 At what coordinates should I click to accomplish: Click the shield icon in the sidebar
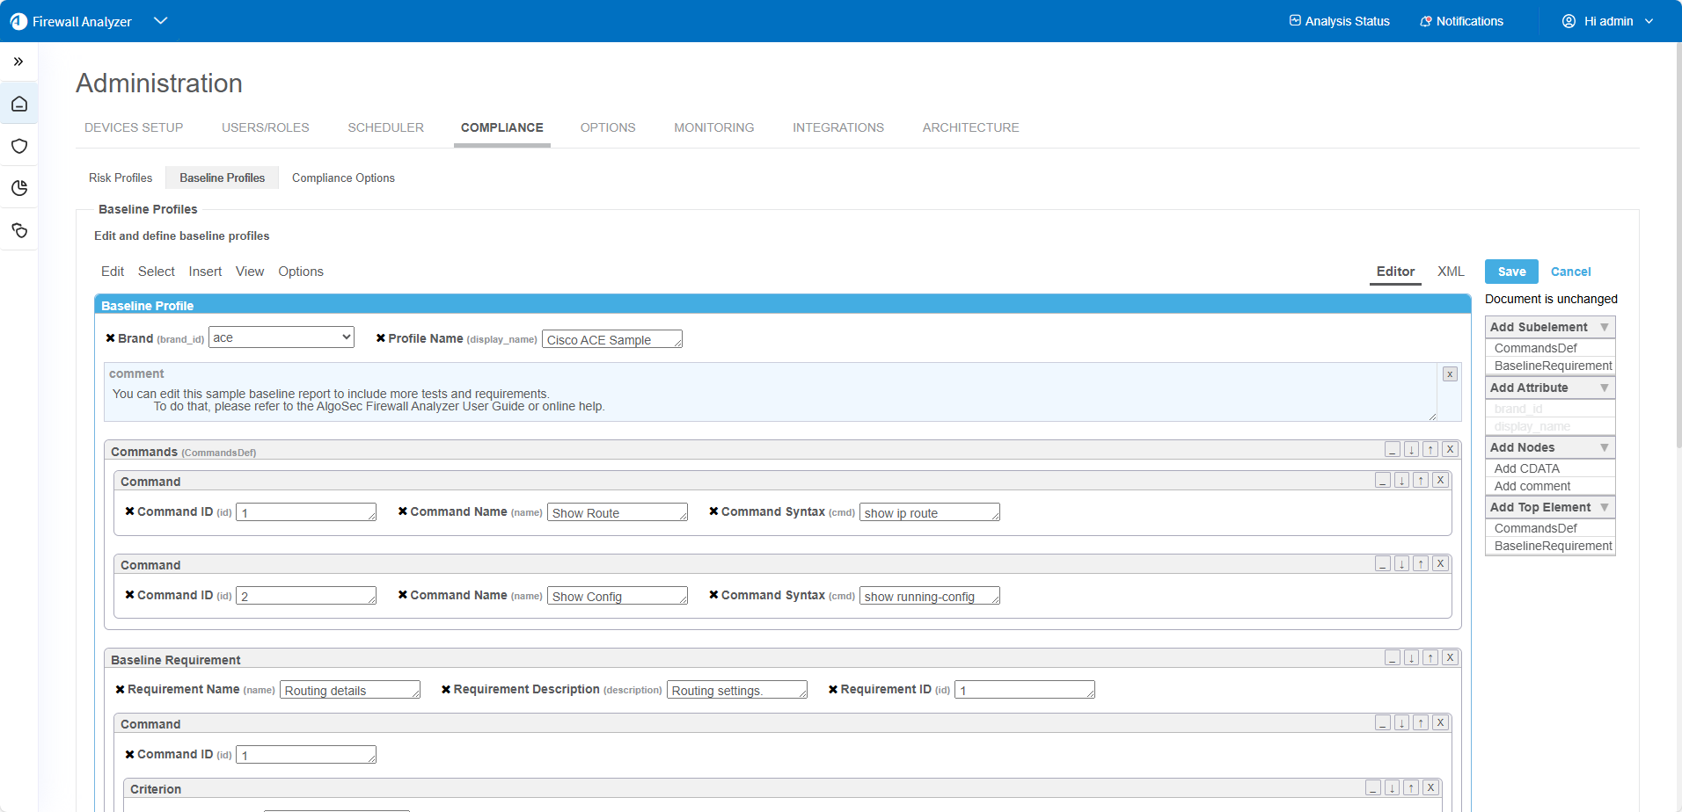[x=19, y=146]
